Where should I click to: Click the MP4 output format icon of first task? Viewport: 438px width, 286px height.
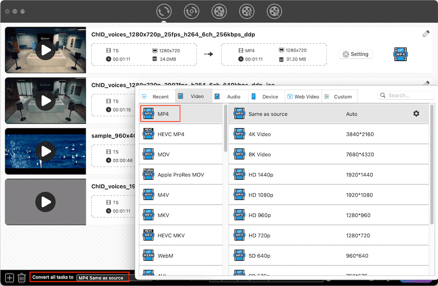(x=400, y=54)
